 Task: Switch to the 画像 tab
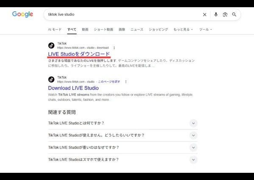122,30
